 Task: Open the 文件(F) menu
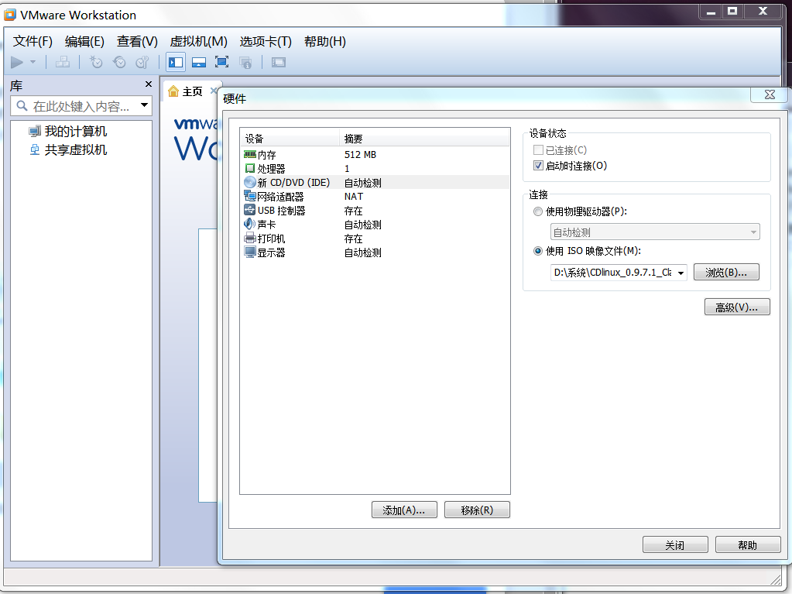(33, 41)
